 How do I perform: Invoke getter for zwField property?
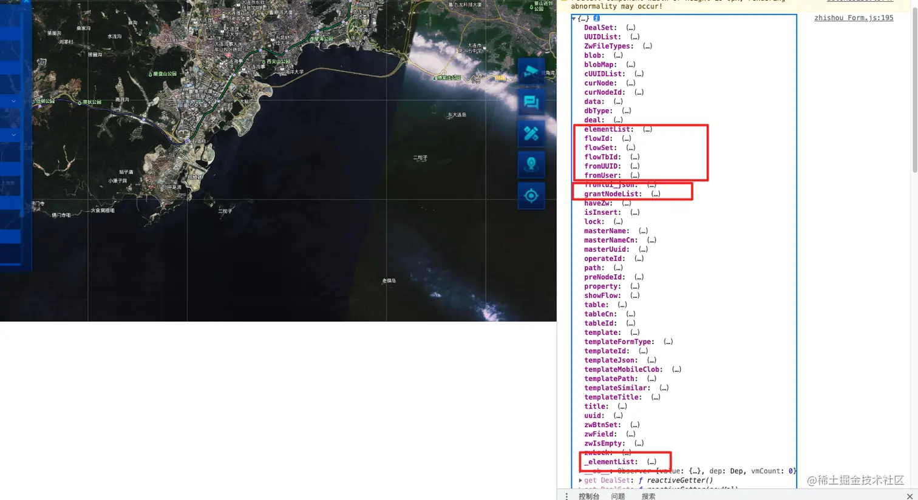tap(631, 434)
